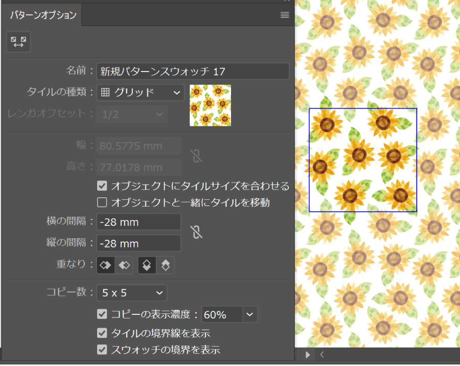
Task: Select the パターンオプション panel tab
Action: pos(42,15)
